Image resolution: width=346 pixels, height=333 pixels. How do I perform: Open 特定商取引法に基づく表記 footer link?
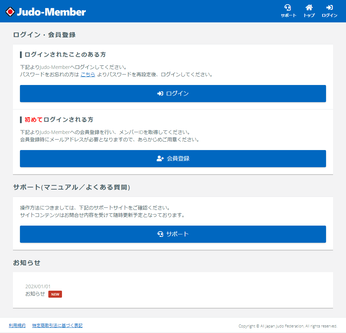pyautogui.click(x=57, y=326)
